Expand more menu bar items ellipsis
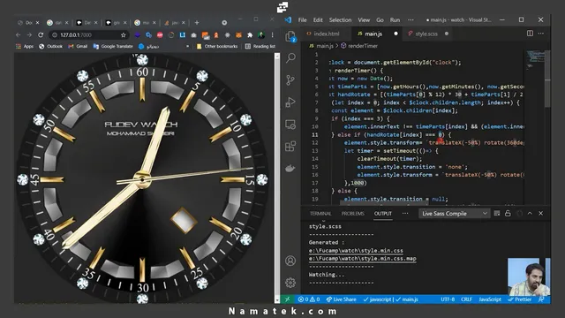Screen dimensions: 565x318 click(x=411, y=19)
